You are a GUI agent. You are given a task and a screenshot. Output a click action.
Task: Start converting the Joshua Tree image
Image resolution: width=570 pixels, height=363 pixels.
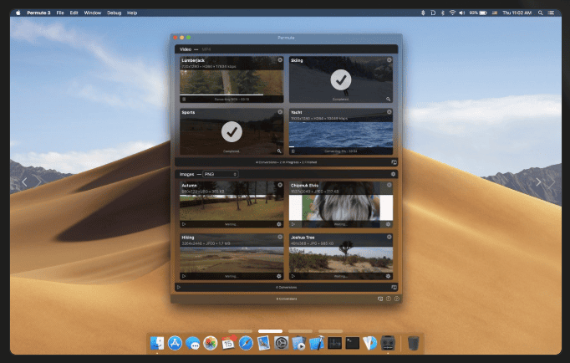click(x=293, y=276)
